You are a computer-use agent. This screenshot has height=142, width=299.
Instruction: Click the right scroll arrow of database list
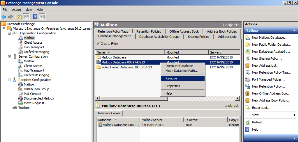pyautogui.click(x=238, y=98)
